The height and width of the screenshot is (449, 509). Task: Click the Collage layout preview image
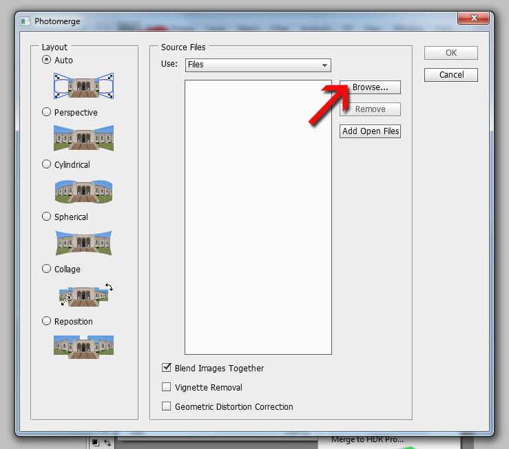[85, 294]
